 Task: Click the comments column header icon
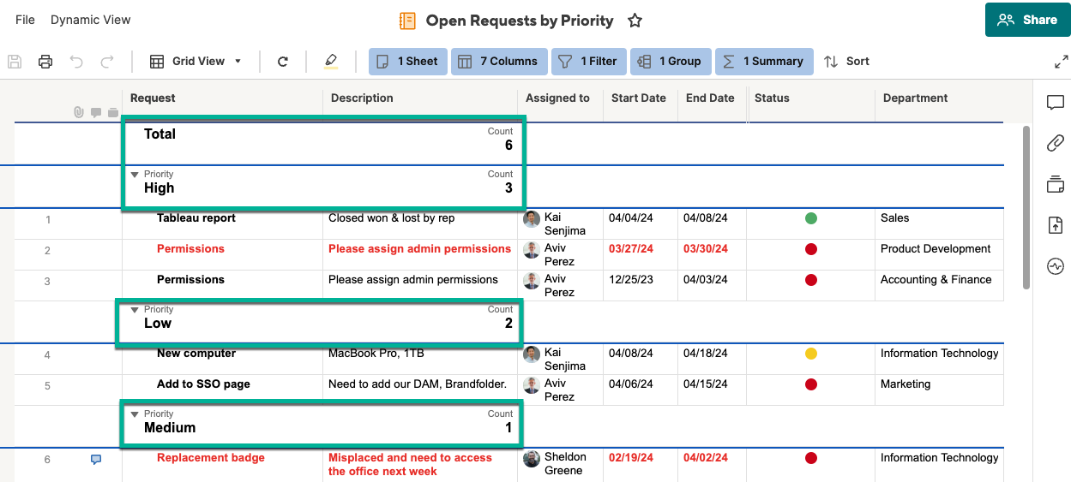coord(95,112)
